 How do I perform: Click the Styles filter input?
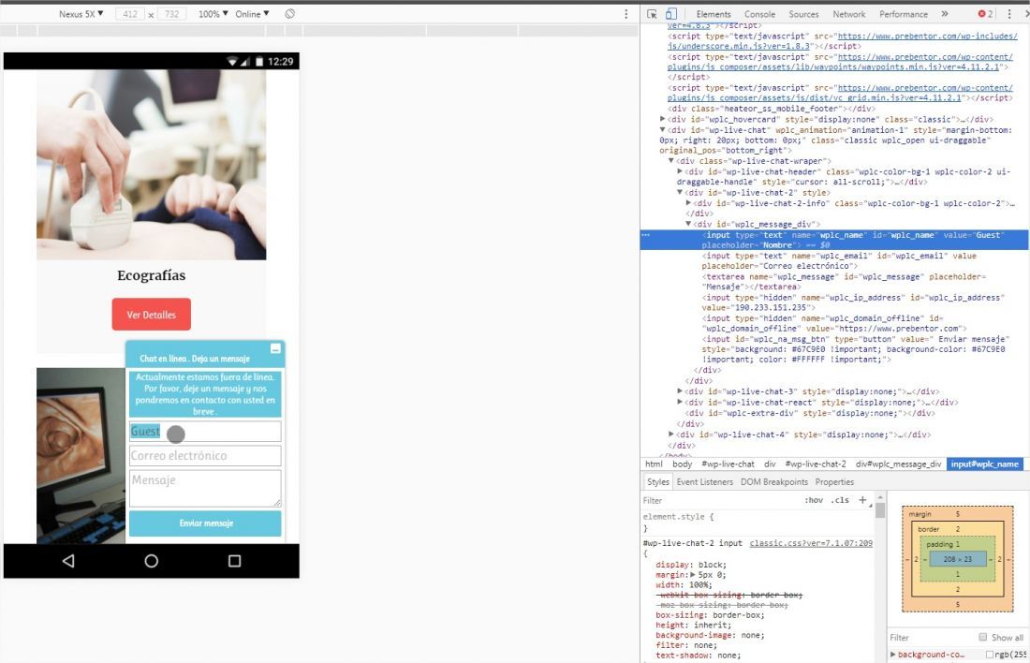719,500
